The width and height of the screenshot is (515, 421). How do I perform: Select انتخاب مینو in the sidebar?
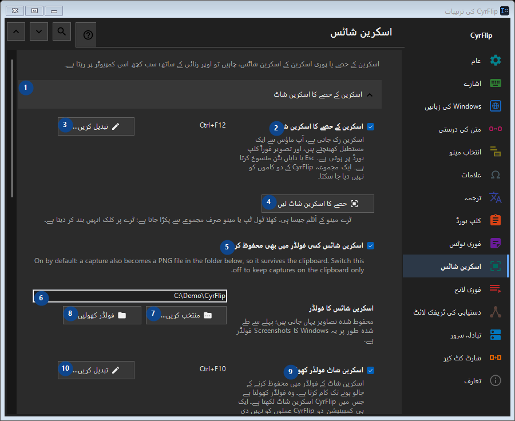[x=456, y=152]
